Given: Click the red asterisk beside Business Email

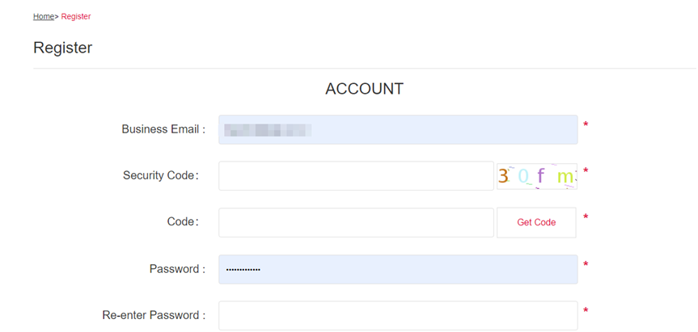Looking at the screenshot, I should (586, 125).
